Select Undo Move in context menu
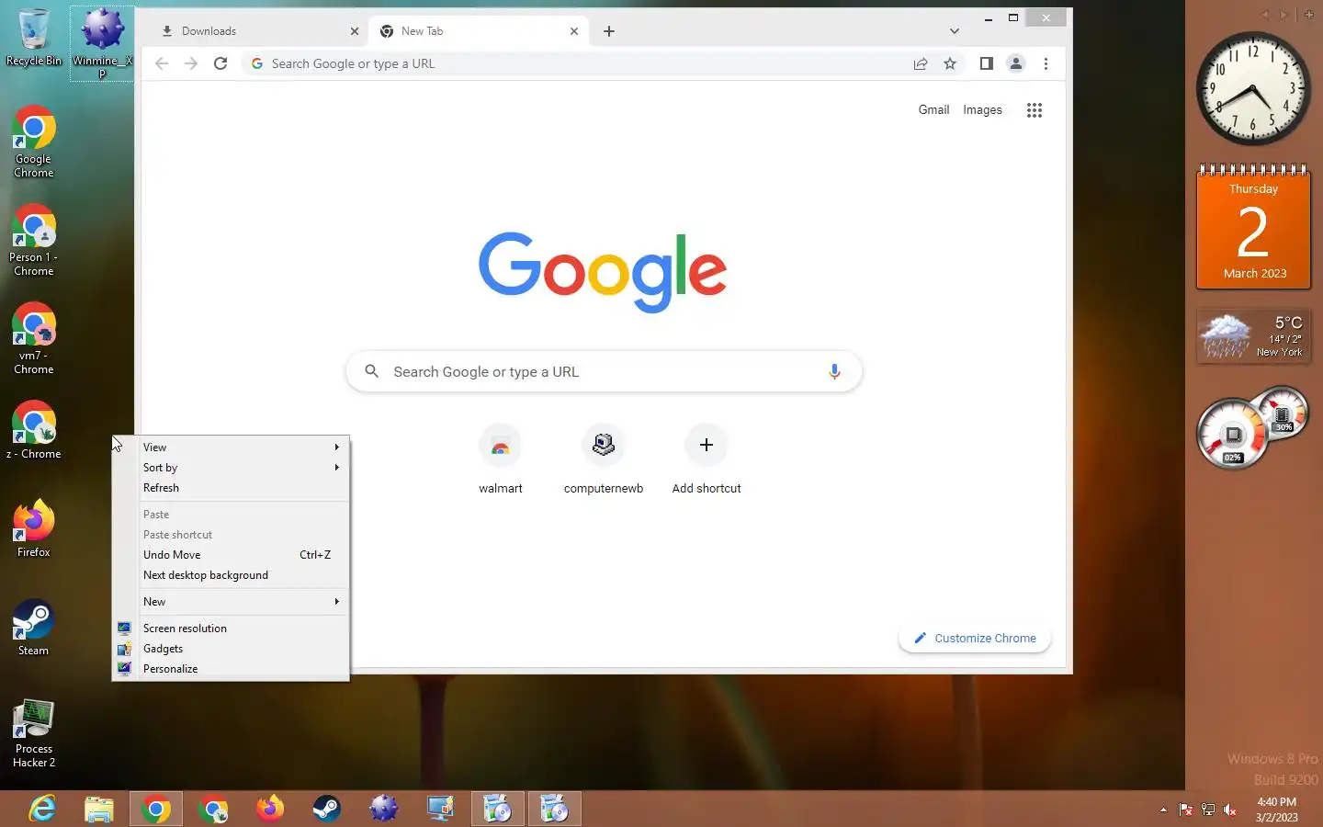Image resolution: width=1323 pixels, height=827 pixels. pyautogui.click(x=231, y=555)
